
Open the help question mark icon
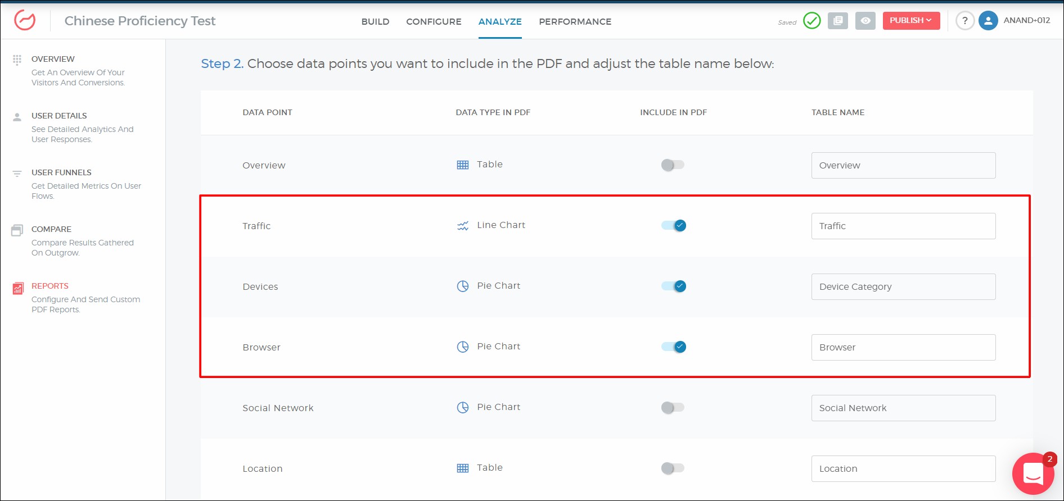(964, 21)
